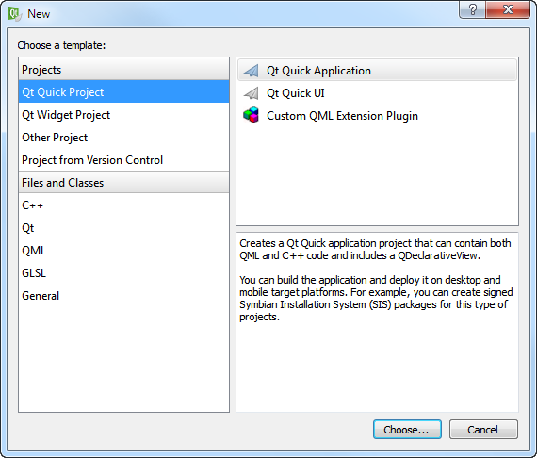The width and height of the screenshot is (537, 458).
Task: Open the Other Project category
Action: (x=123, y=138)
